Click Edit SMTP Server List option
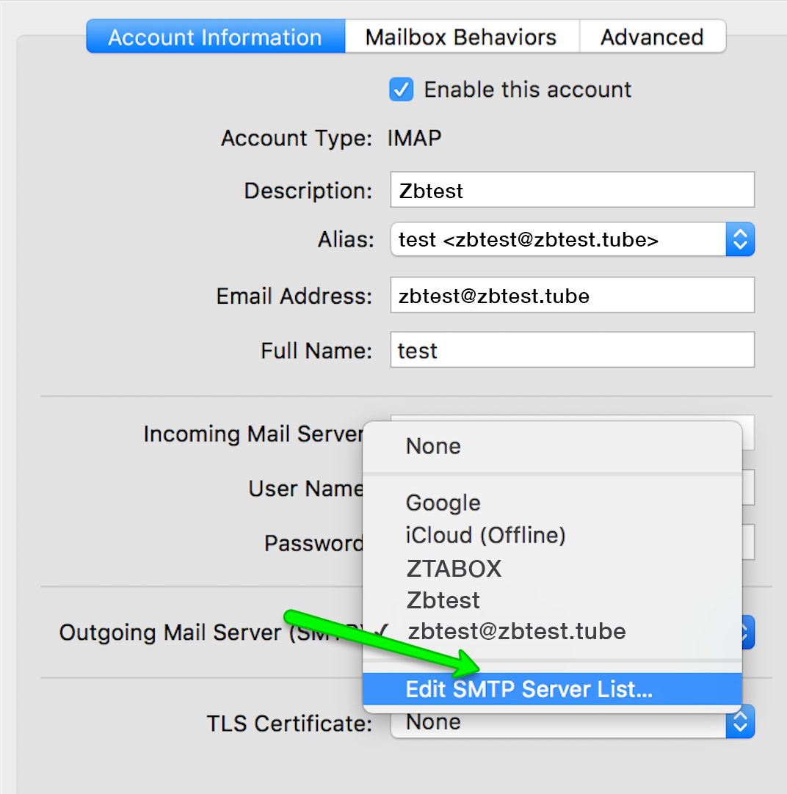 [x=529, y=690]
